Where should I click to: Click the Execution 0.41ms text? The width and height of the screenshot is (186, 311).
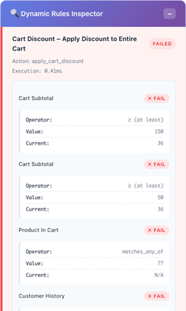(37, 71)
